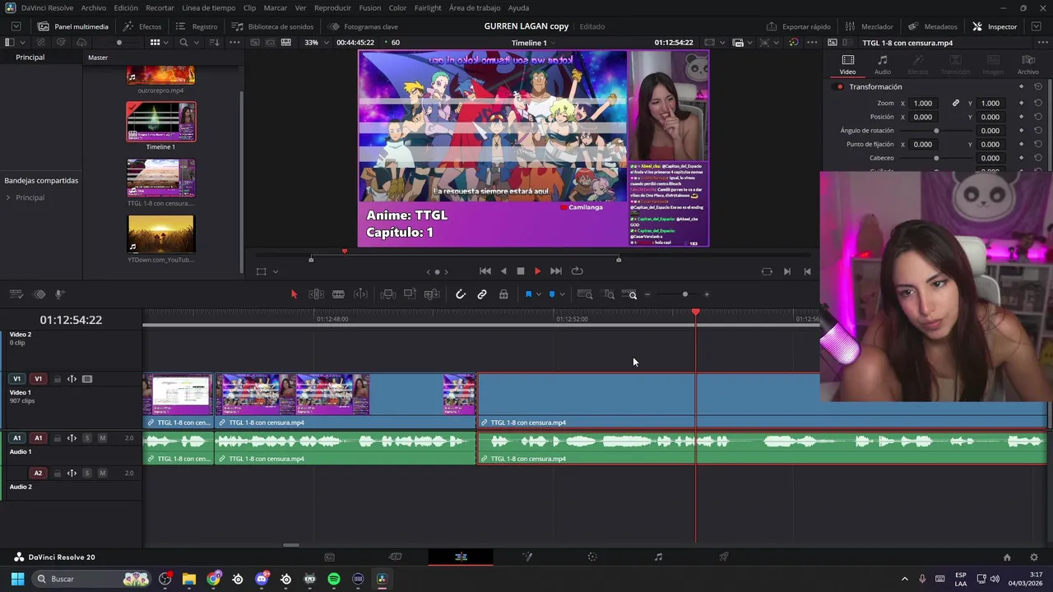
Task: Open the Biblioteca de sonidos panel
Action: point(272,26)
